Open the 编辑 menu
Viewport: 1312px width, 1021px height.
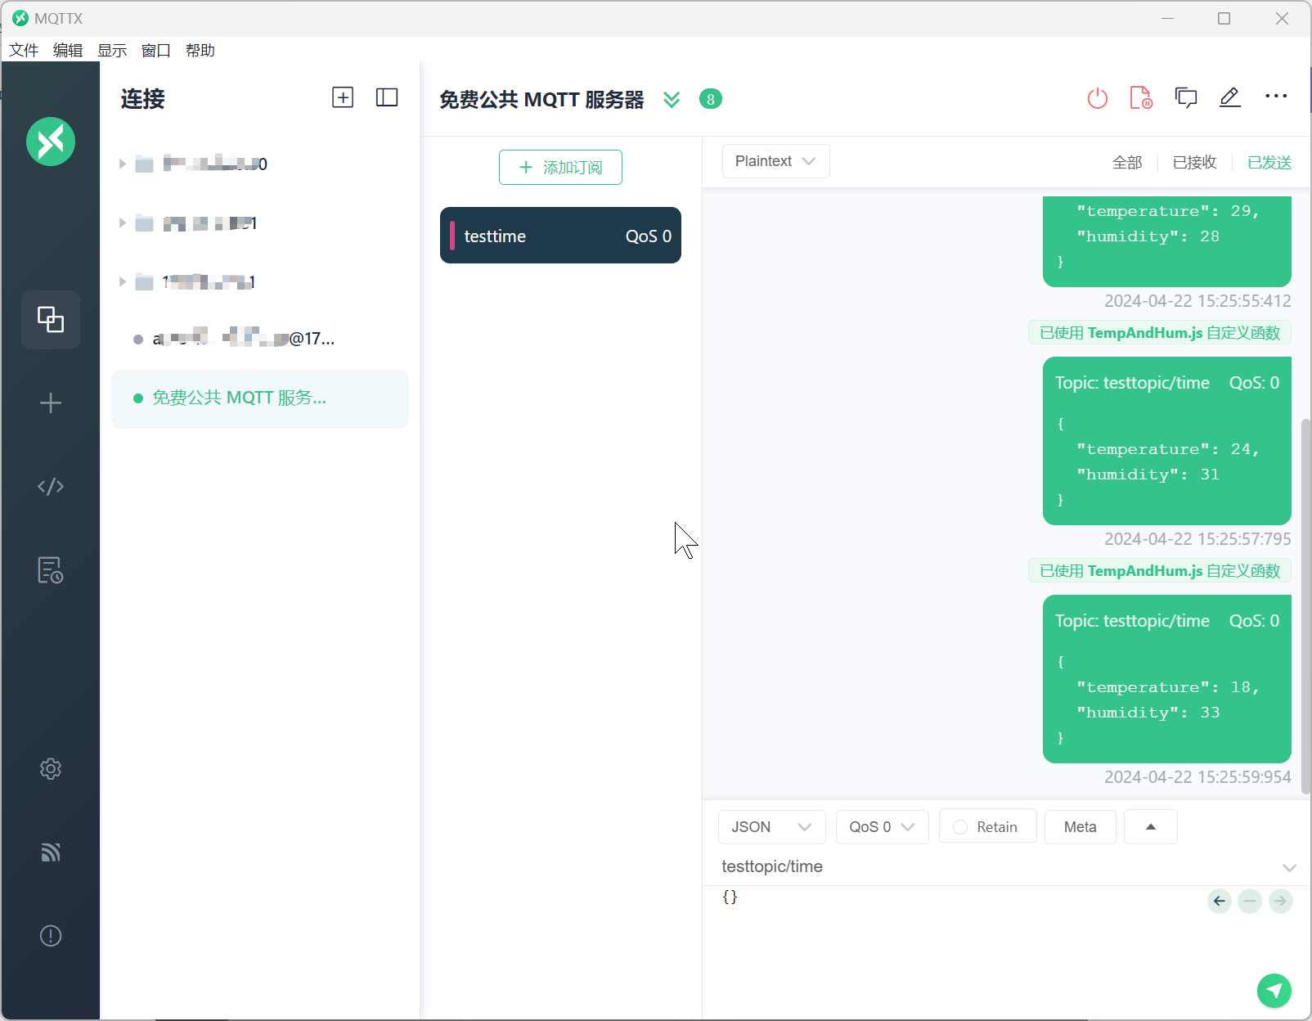pos(68,51)
